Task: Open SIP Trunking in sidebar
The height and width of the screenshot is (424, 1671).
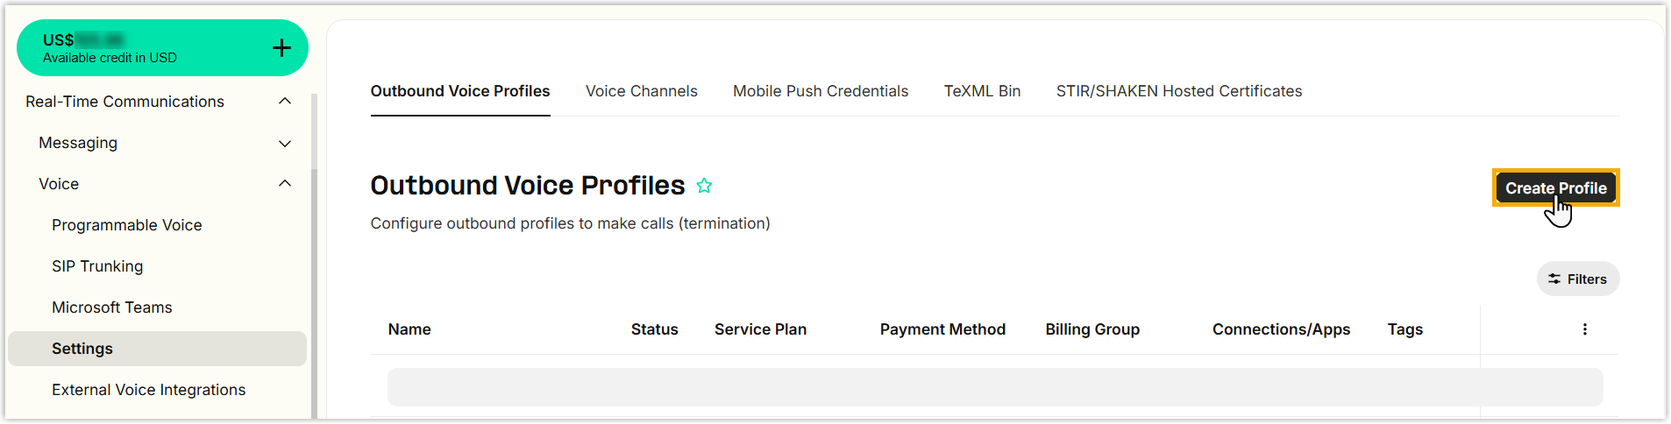Action: (x=97, y=266)
